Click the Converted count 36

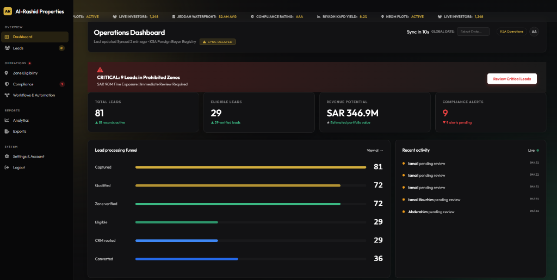click(x=379, y=259)
